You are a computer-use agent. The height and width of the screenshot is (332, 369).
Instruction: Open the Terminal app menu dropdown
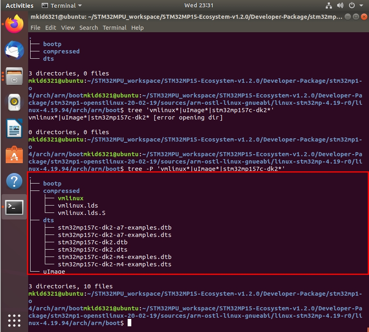point(62,5)
